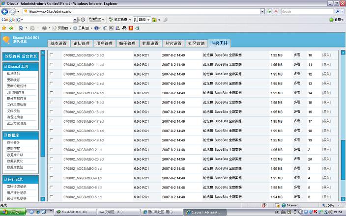Image resolution: width=346 pixels, height=216 pixels.
Task: Open the 论坛管理 tab
Action: coord(82,43)
